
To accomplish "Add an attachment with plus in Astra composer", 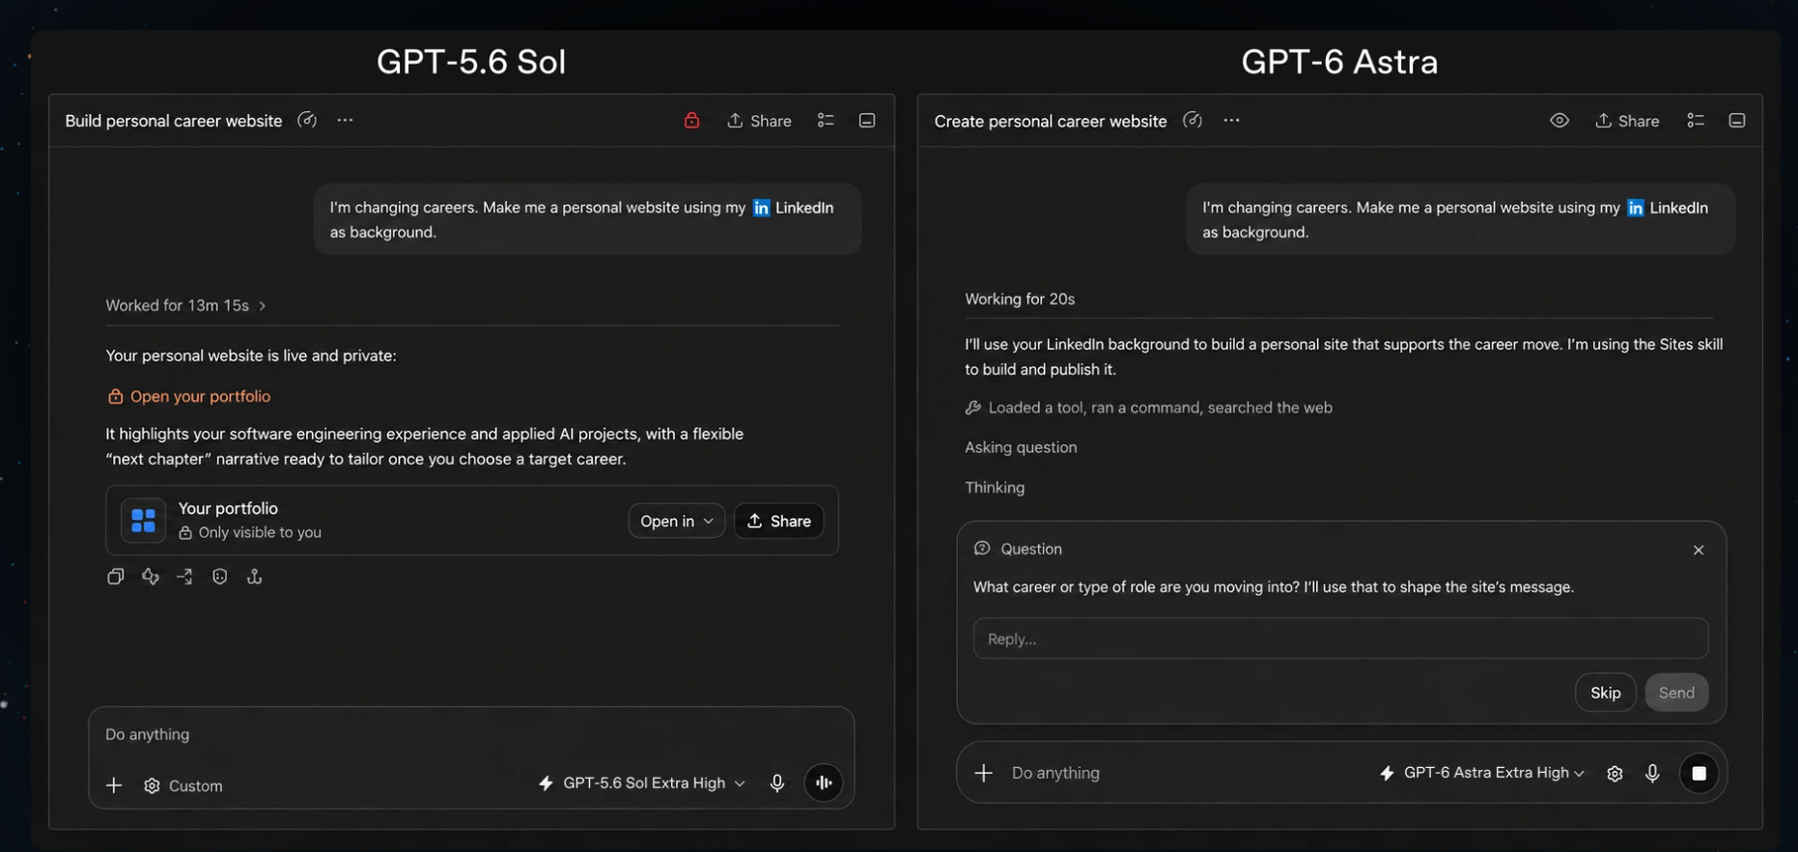I will pos(984,773).
